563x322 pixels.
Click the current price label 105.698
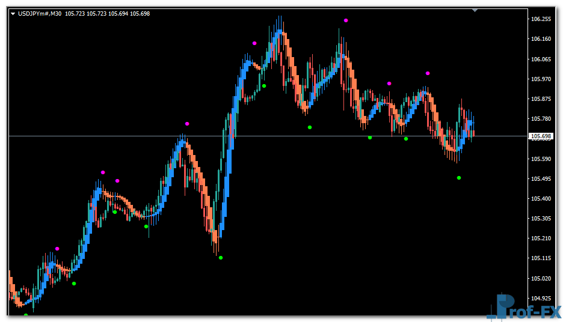click(x=541, y=136)
